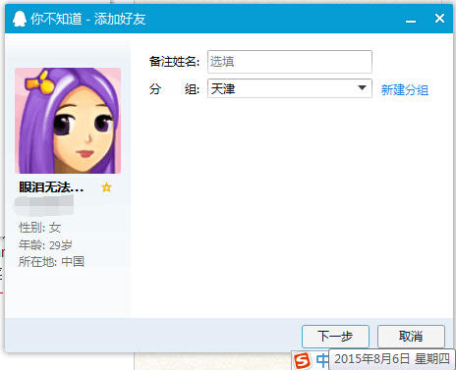Click the 所在地: 中国 info line

51,262
